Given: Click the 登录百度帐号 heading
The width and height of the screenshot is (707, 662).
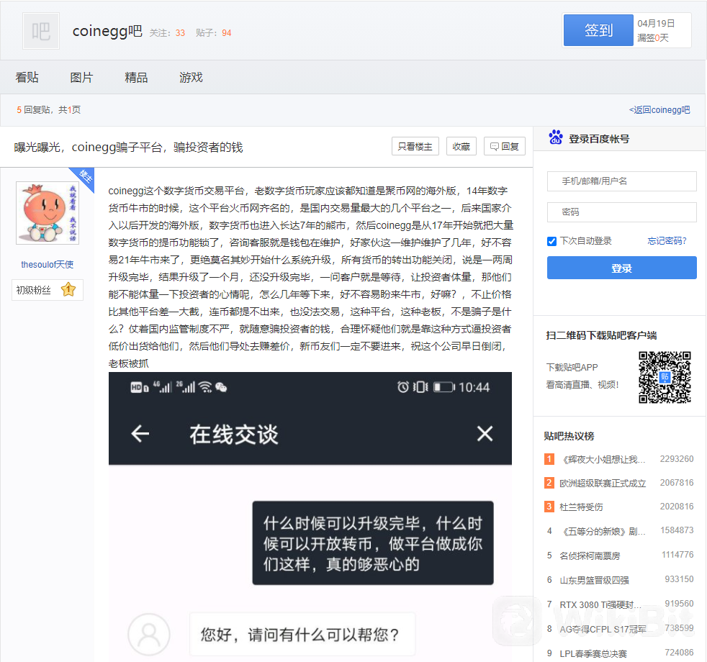Looking at the screenshot, I should click(599, 139).
